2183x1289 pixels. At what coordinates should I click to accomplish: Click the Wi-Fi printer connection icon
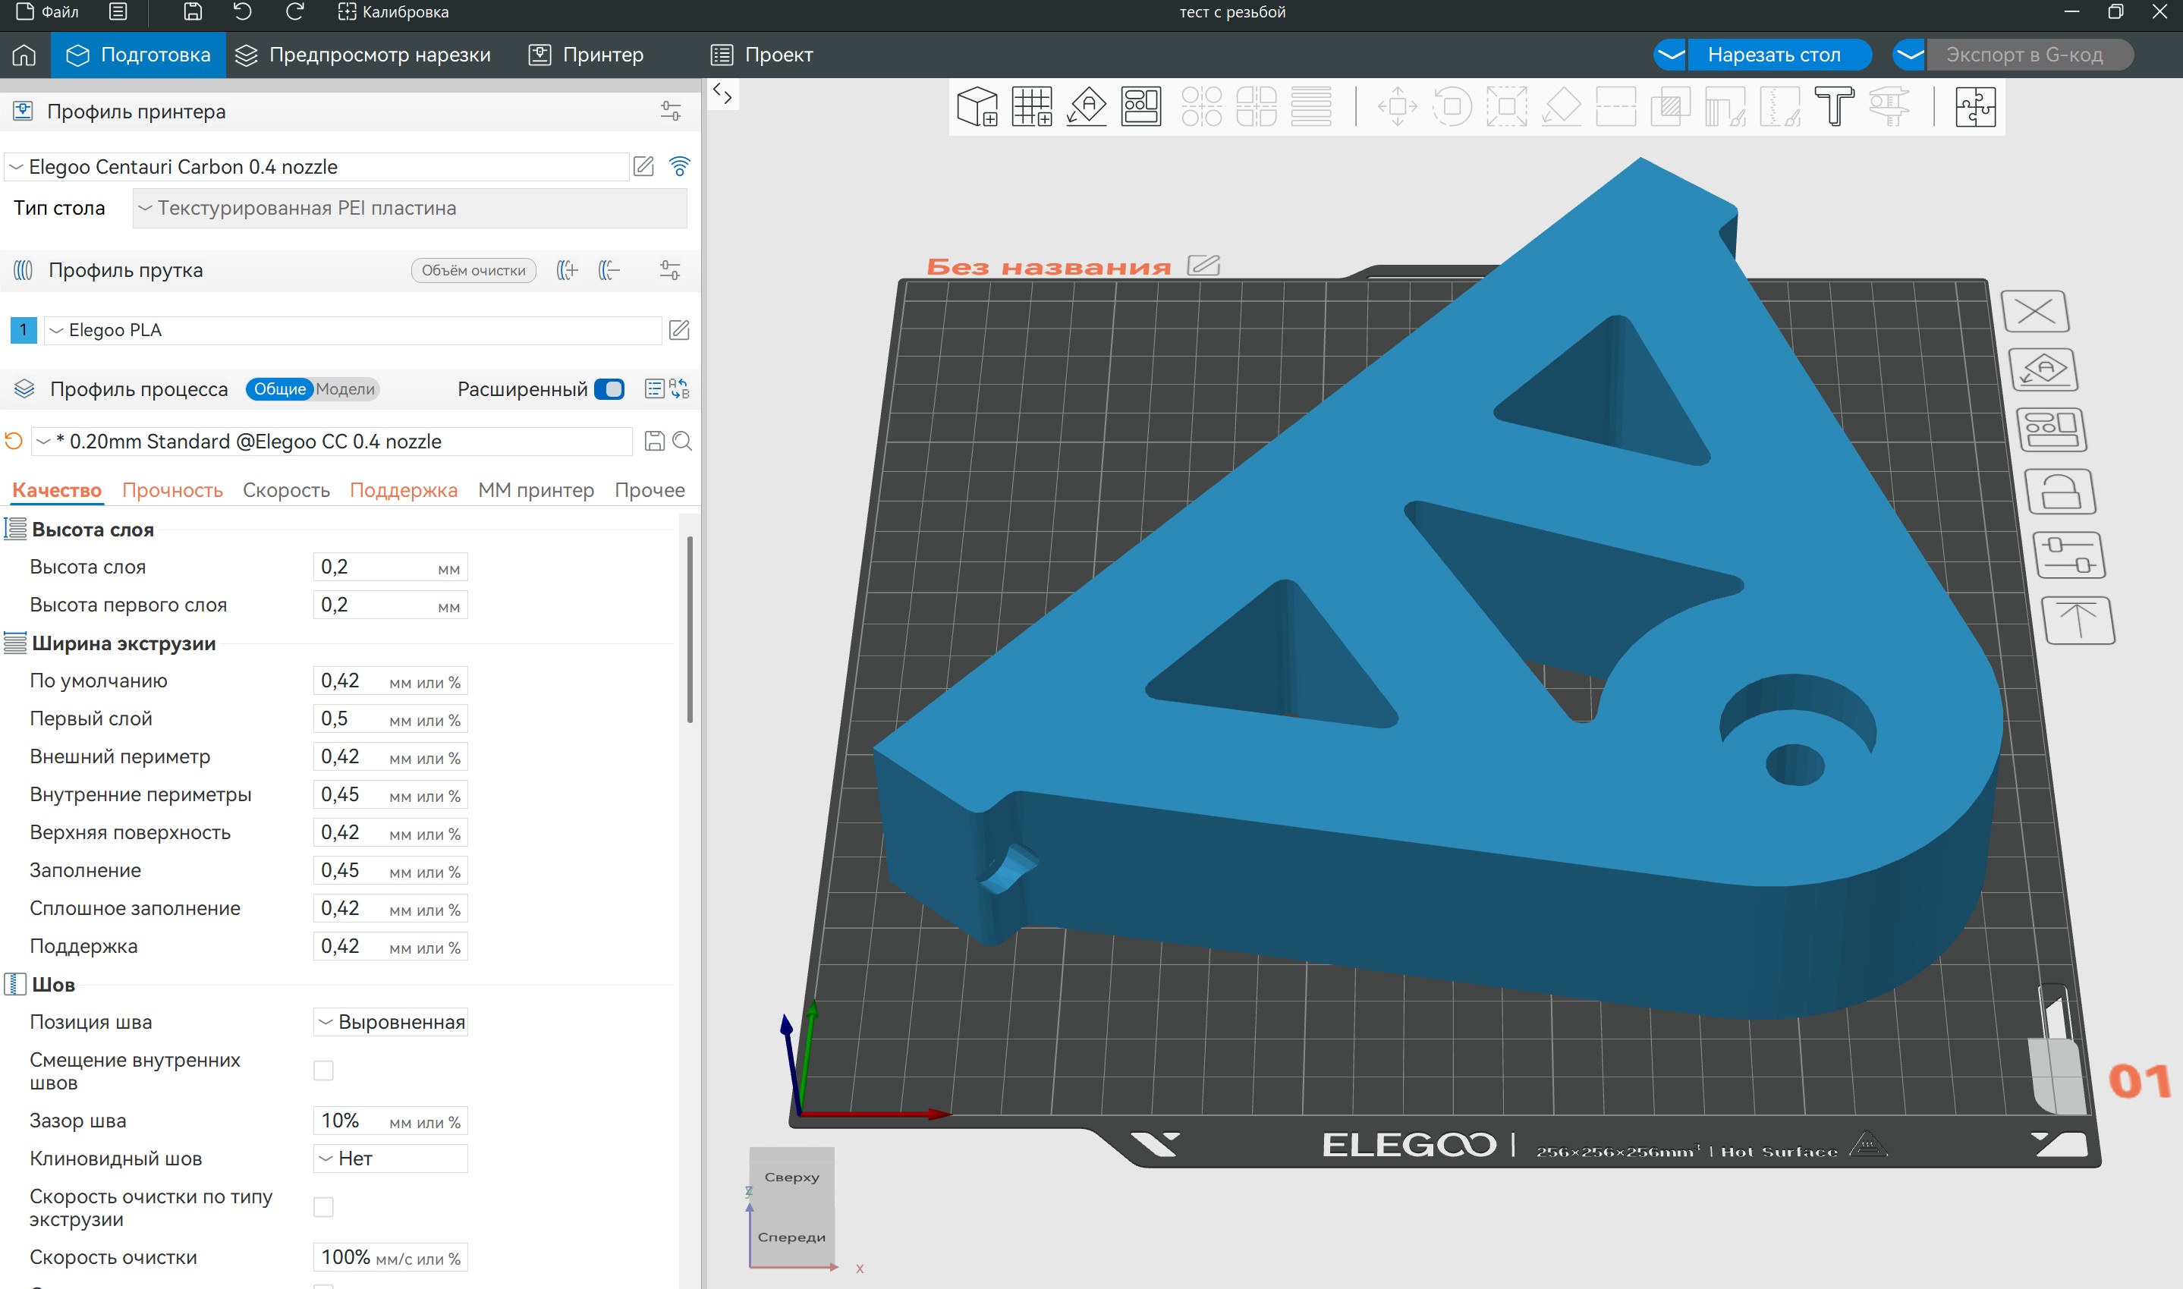pos(679,166)
